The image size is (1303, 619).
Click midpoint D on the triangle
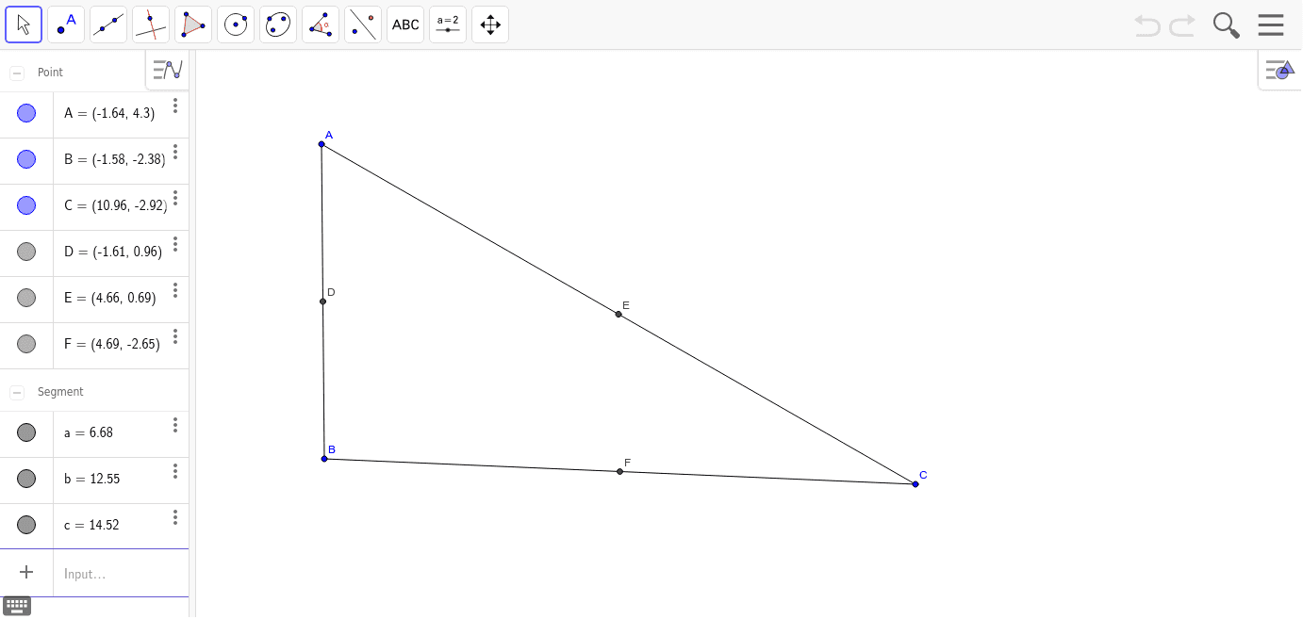coord(322,301)
